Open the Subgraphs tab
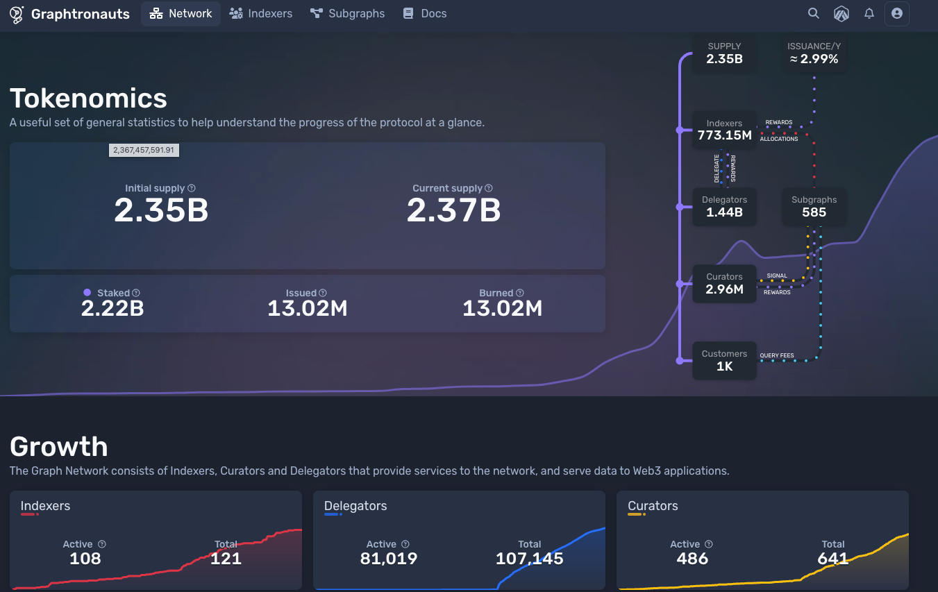 pyautogui.click(x=348, y=13)
